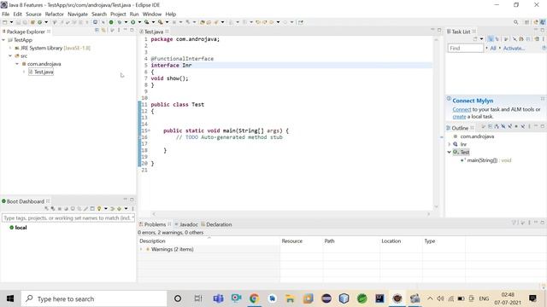Click the Boot Dashboard lightbulb icon
Viewport: 547px width, 307px height.
click(99, 209)
